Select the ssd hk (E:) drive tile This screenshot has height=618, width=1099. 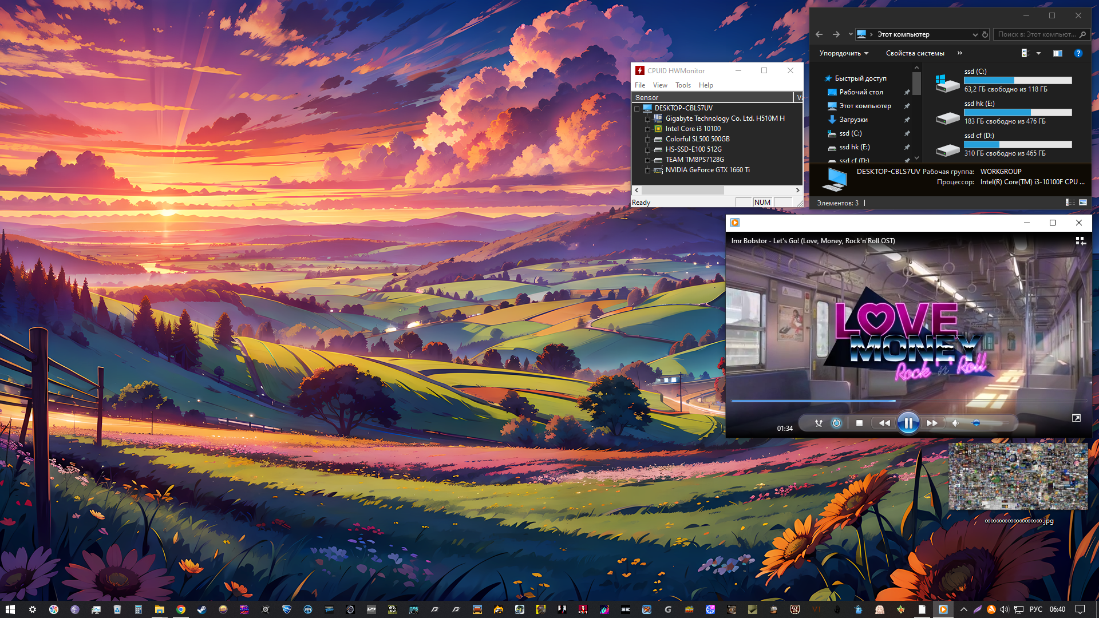tap(1004, 112)
